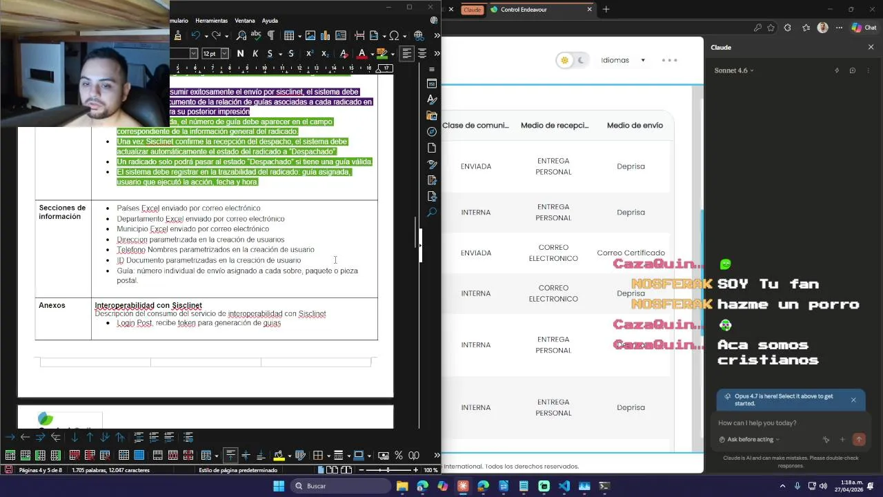The image size is (883, 497).
Task: Open the font size 12 pt dropdown
Action: pos(224,54)
